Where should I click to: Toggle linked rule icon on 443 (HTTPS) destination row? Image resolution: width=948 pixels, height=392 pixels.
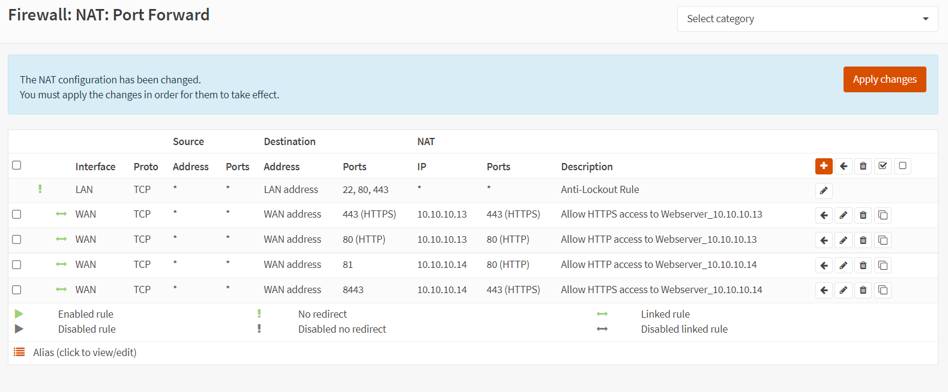pos(61,214)
